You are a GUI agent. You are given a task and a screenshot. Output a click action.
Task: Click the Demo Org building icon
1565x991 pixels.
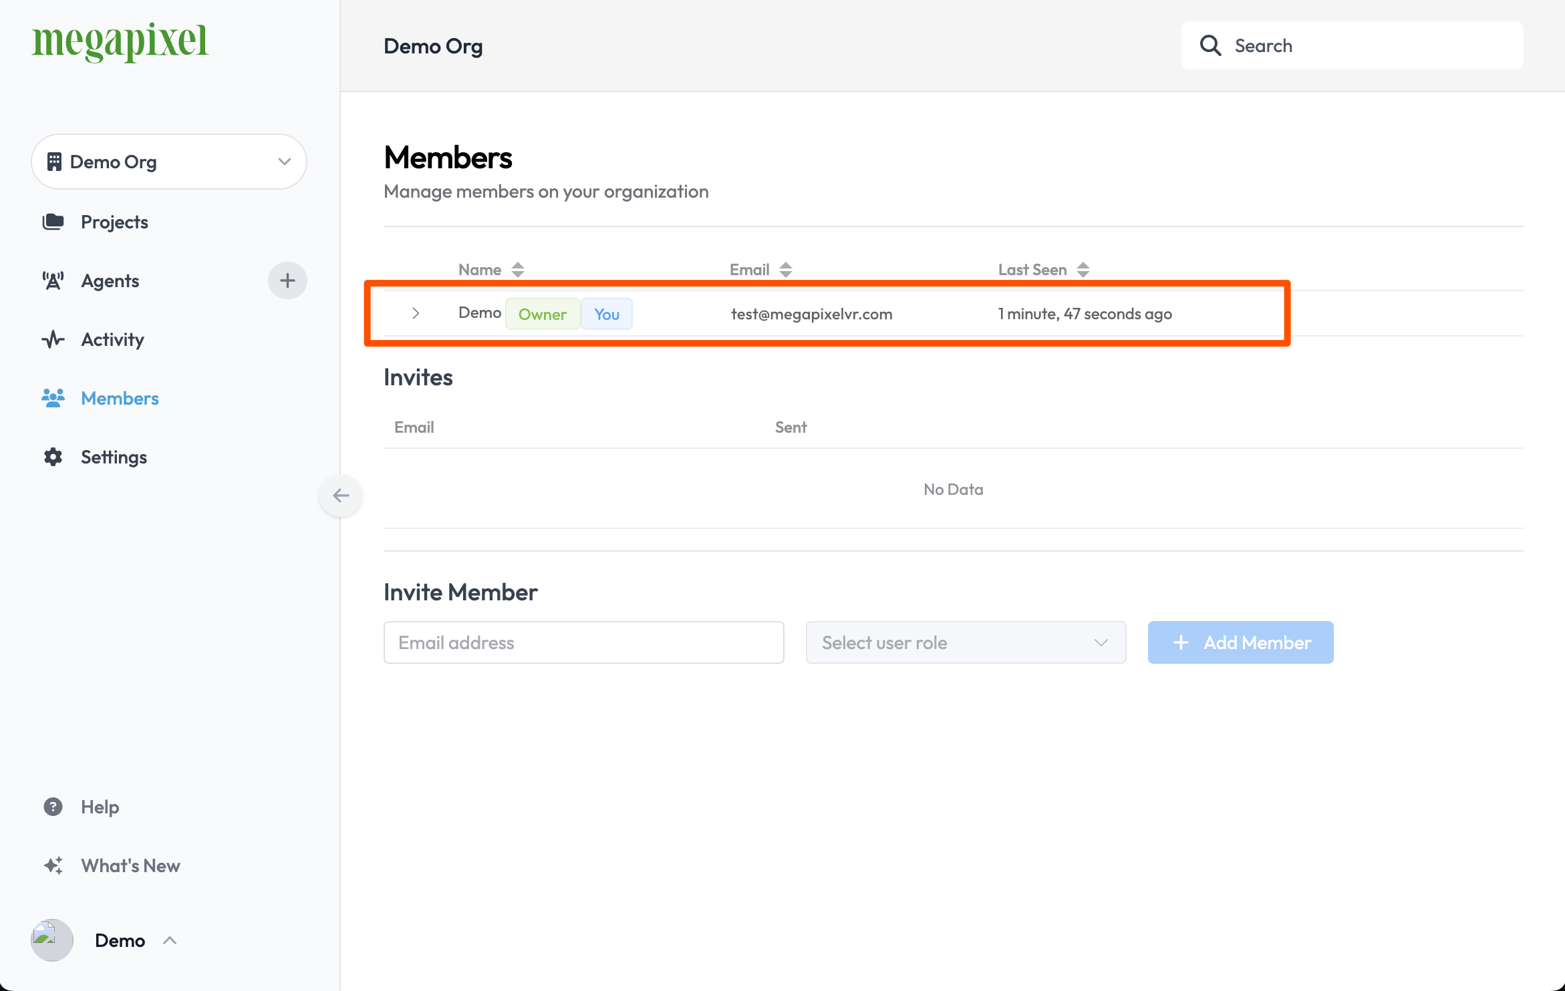coord(53,161)
